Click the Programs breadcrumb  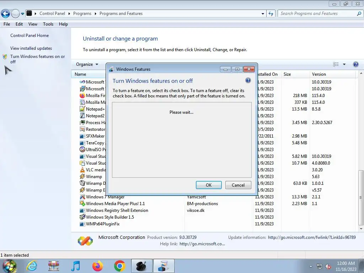pos(82,14)
